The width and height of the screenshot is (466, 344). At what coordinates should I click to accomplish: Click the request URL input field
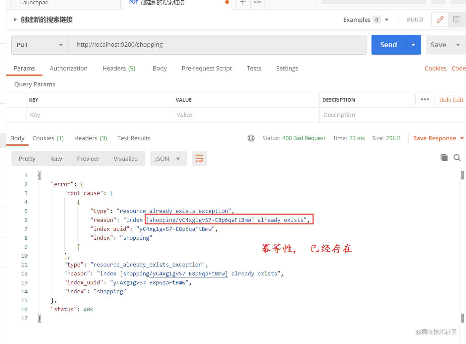218,45
